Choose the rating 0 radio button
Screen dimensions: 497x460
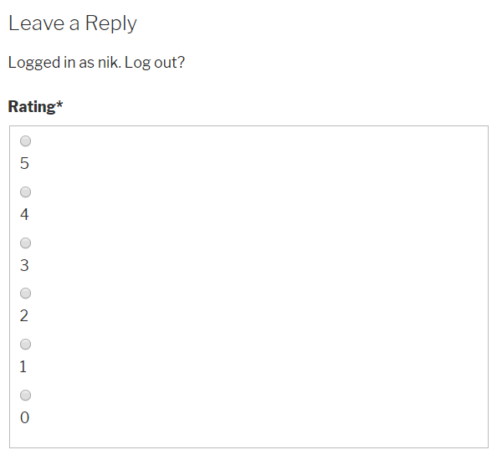click(25, 395)
